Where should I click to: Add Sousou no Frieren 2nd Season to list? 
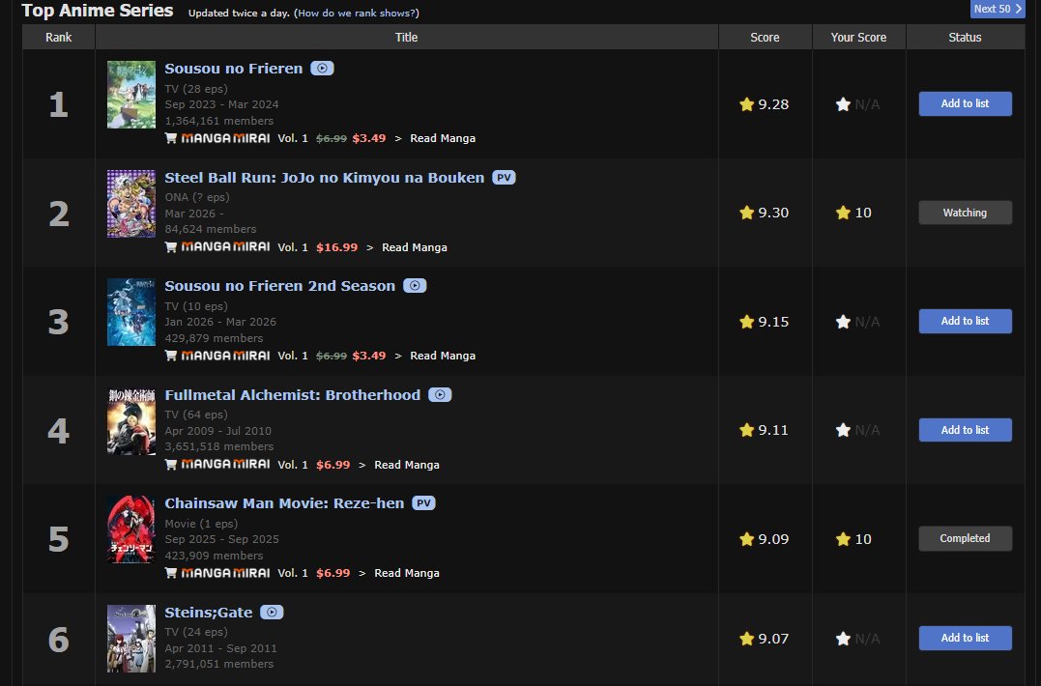click(x=965, y=321)
